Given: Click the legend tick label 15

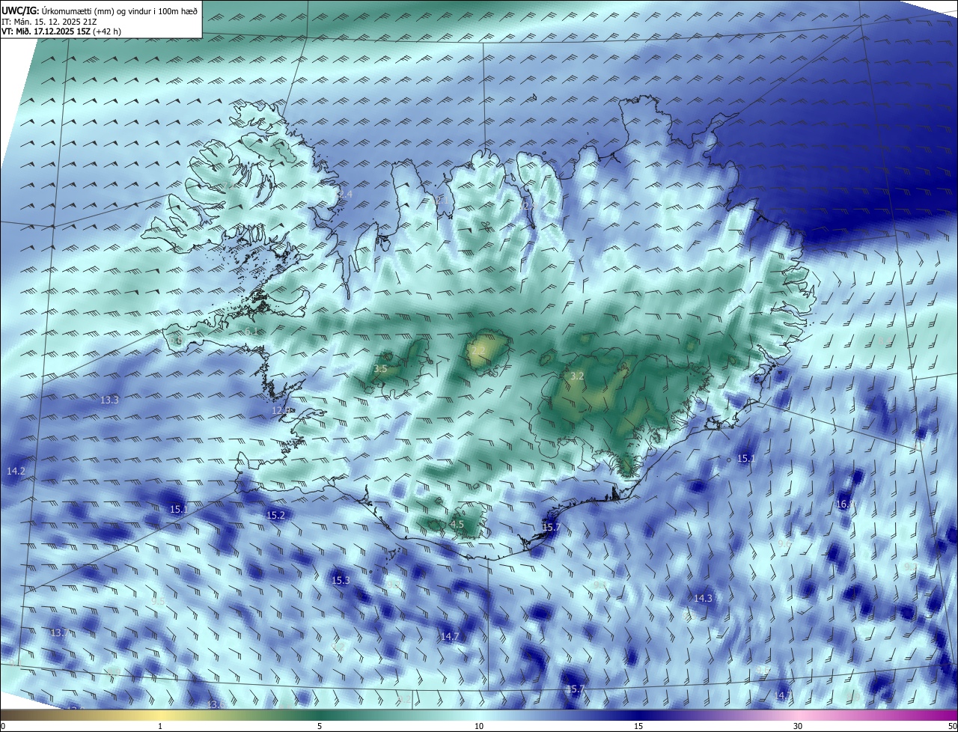Looking at the screenshot, I should click(x=638, y=727).
